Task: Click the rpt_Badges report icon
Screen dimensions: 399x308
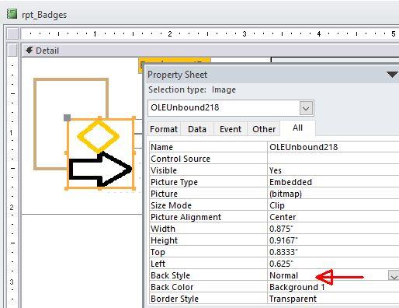Action: pyautogui.click(x=12, y=14)
